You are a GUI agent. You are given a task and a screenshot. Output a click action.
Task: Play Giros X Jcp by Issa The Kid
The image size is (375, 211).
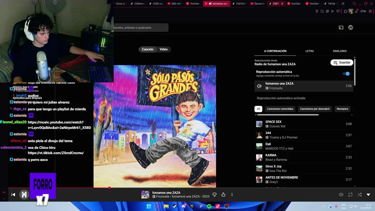[x=304, y=169]
